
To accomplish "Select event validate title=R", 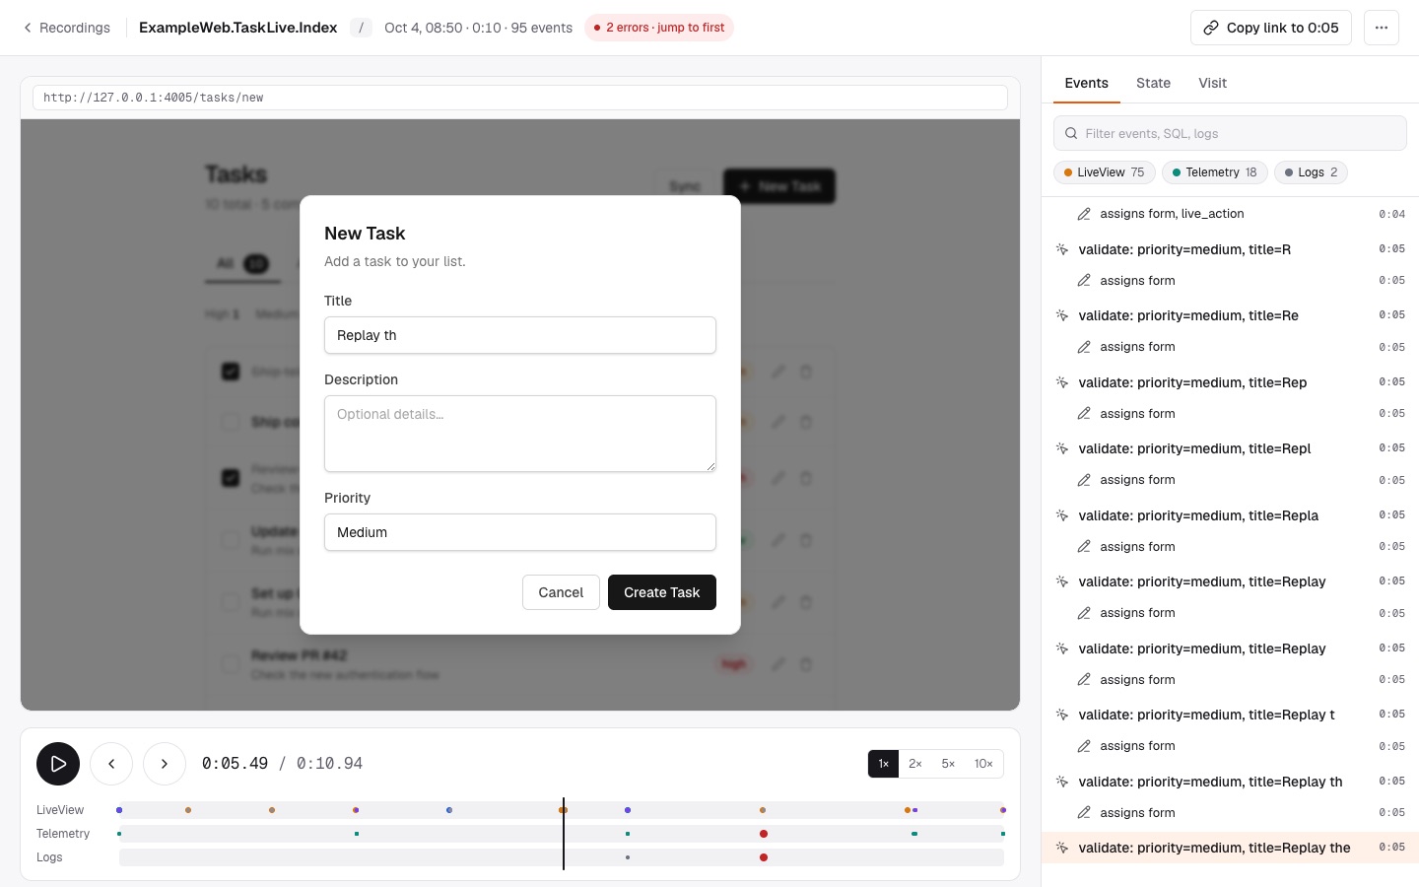I will 1230,249.
